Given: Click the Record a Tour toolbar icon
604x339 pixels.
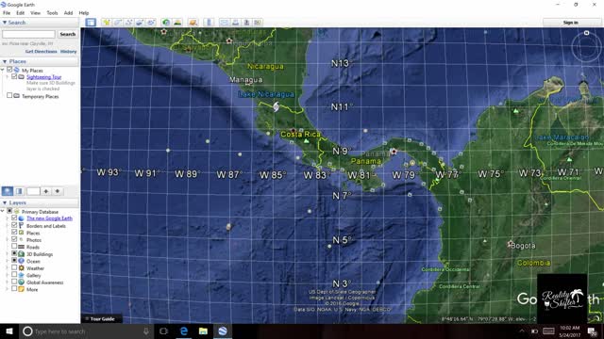Looking at the screenshot, I should click(151, 23).
